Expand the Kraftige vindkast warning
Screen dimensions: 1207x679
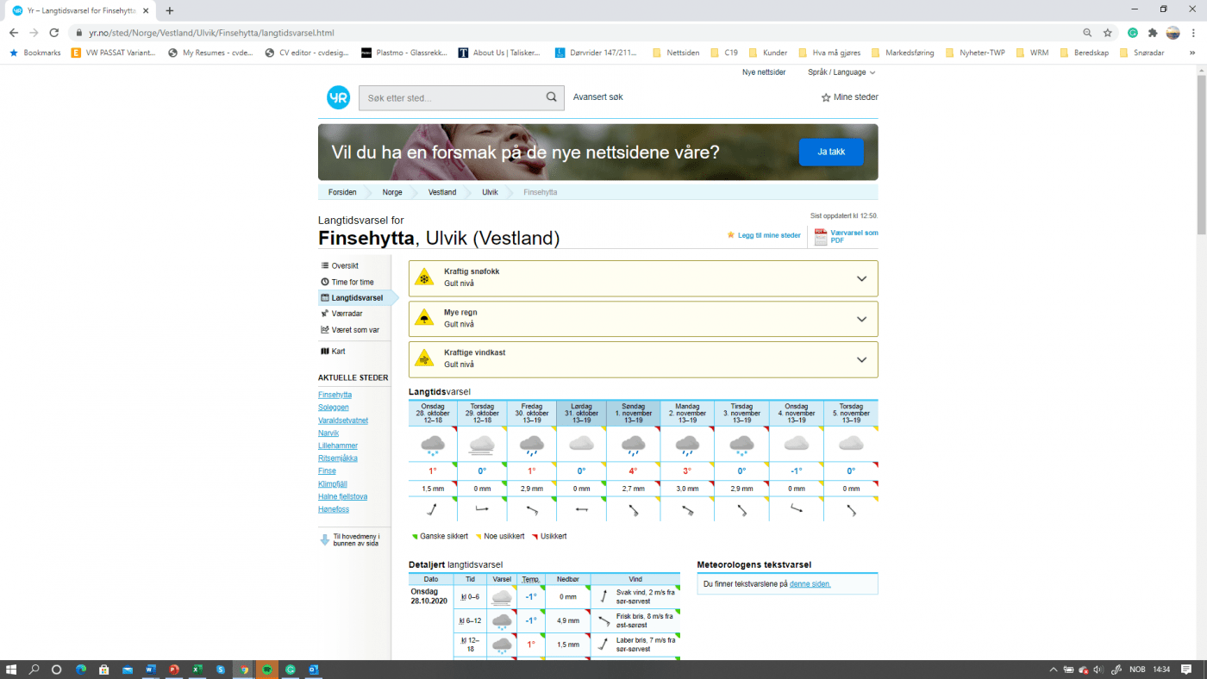861,359
